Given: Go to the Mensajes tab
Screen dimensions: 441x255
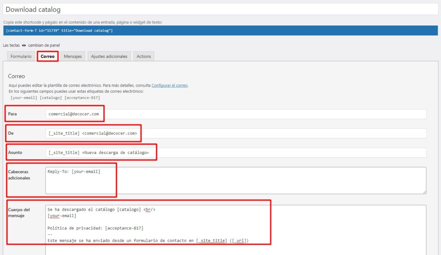Looking at the screenshot, I should (73, 56).
